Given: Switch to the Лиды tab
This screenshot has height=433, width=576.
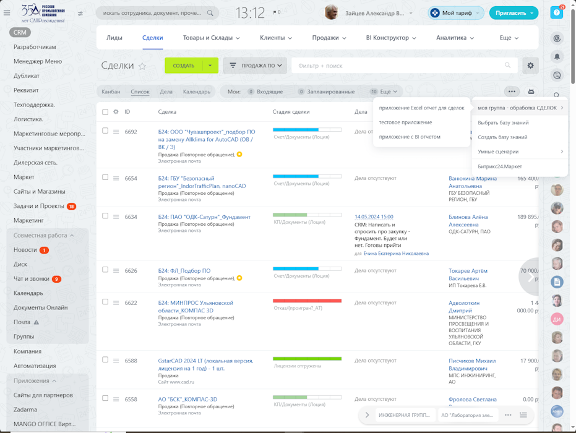Looking at the screenshot, I should coord(114,38).
